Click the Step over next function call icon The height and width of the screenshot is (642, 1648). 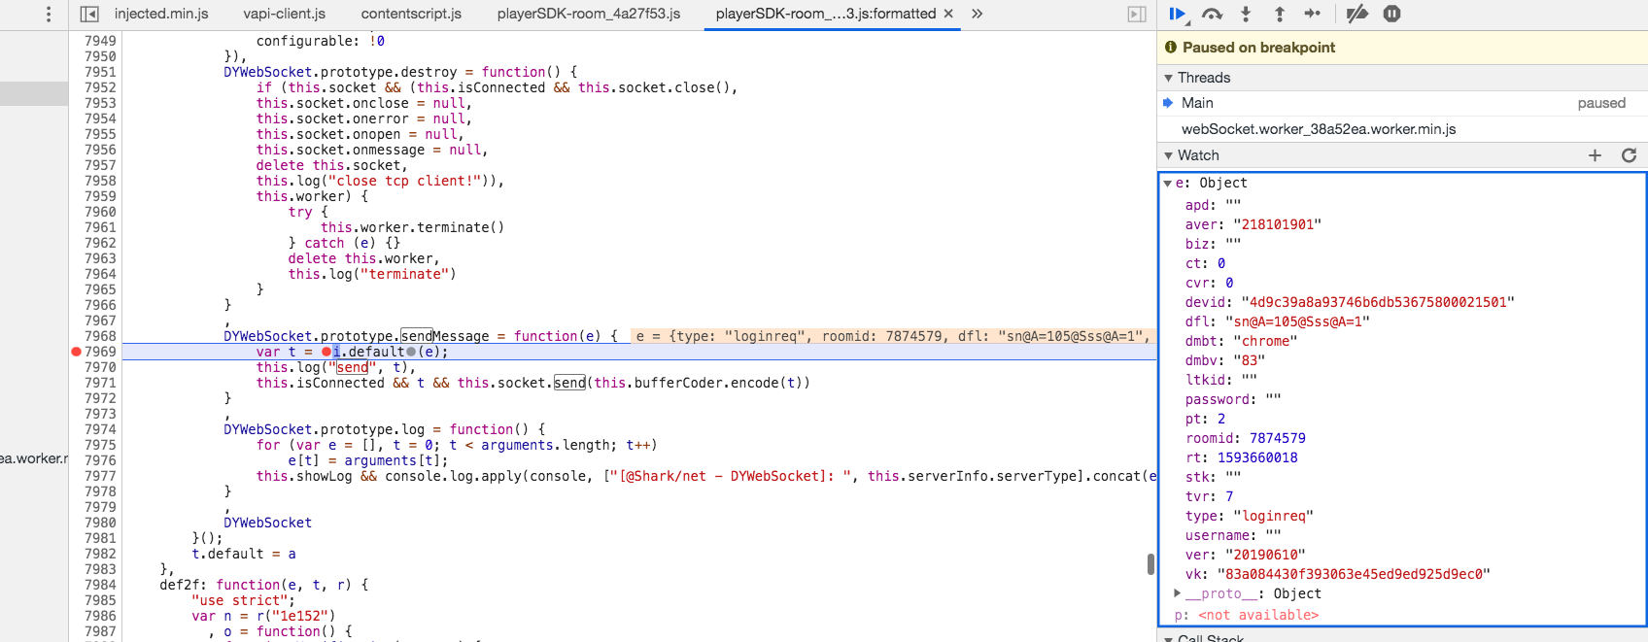tap(1212, 14)
